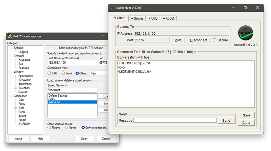This screenshot has height=151, width=271.
Task: Select the Wheatnet saved session
Action: click(72, 102)
